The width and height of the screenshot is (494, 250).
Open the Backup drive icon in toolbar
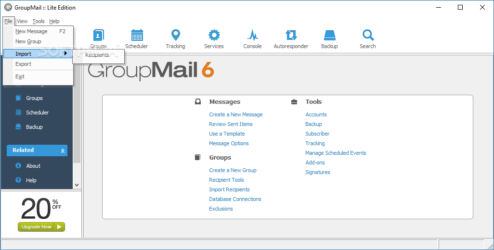pyautogui.click(x=329, y=35)
